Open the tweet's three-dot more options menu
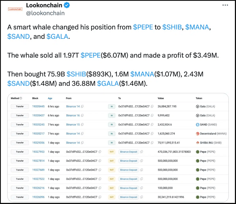The width and height of the screenshot is (236, 204). pyautogui.click(x=225, y=5)
